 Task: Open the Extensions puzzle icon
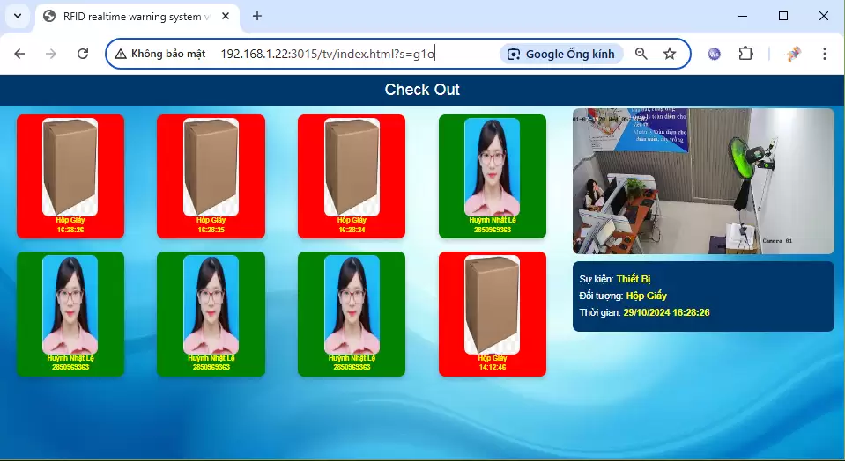click(x=745, y=54)
